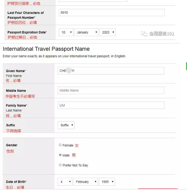The image size is (187, 190).
Task: Select the Male gender radio button
Action: point(60,155)
